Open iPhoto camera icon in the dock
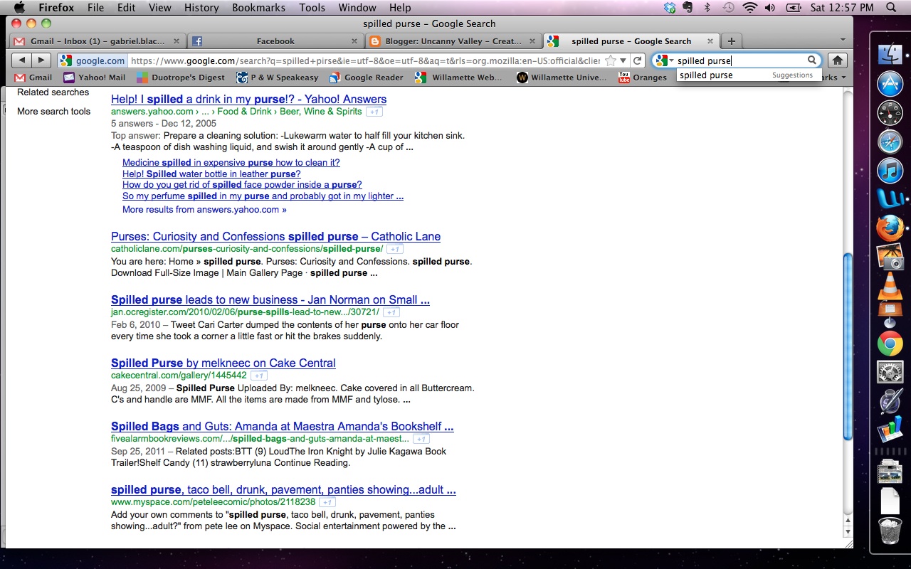The width and height of the screenshot is (911, 569). point(890,257)
